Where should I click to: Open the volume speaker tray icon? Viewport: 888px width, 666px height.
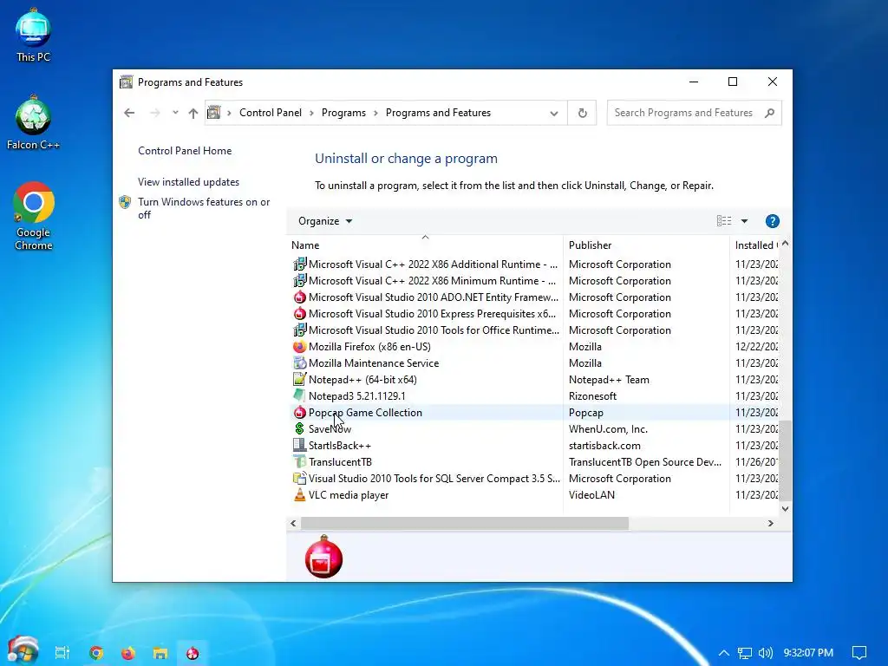tap(765, 653)
